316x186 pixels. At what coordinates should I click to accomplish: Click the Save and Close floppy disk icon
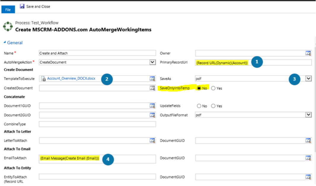click(22, 6)
